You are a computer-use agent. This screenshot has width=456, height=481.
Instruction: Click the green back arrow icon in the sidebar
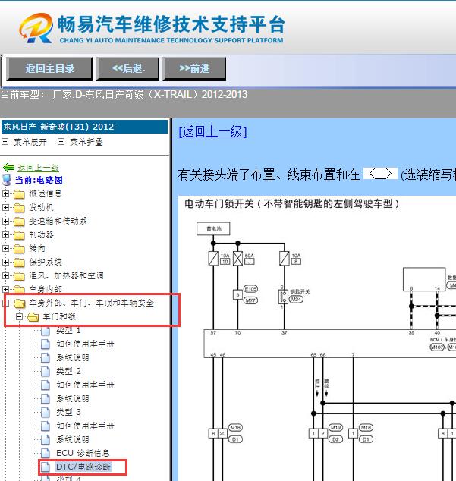click(x=8, y=168)
